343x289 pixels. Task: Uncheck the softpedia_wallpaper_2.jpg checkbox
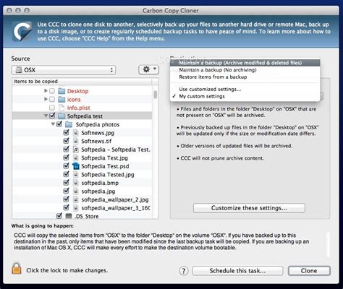[x=66, y=199]
